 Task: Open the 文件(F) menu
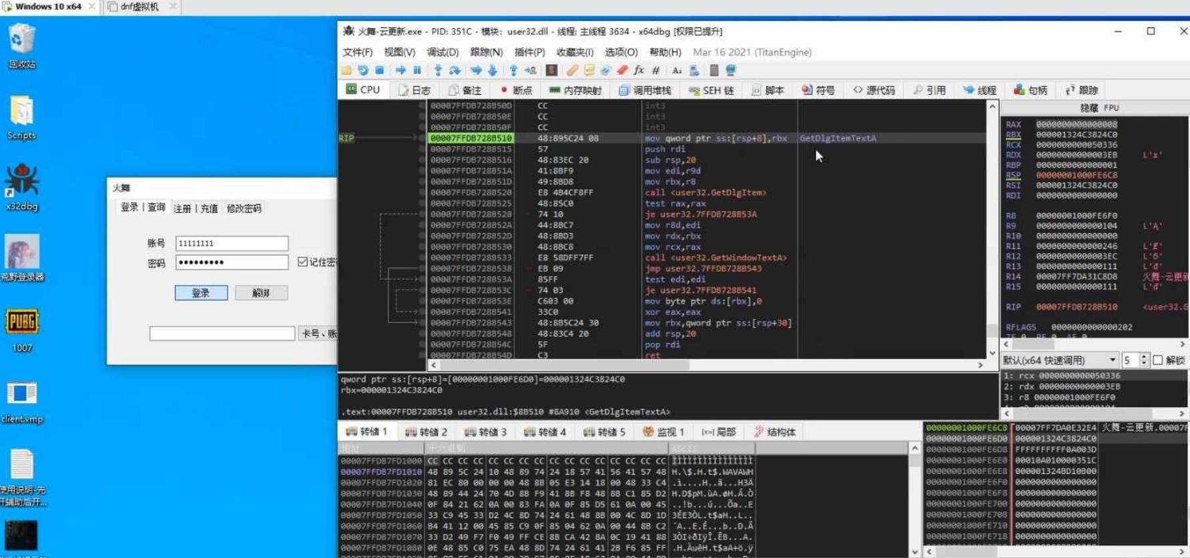tap(357, 52)
